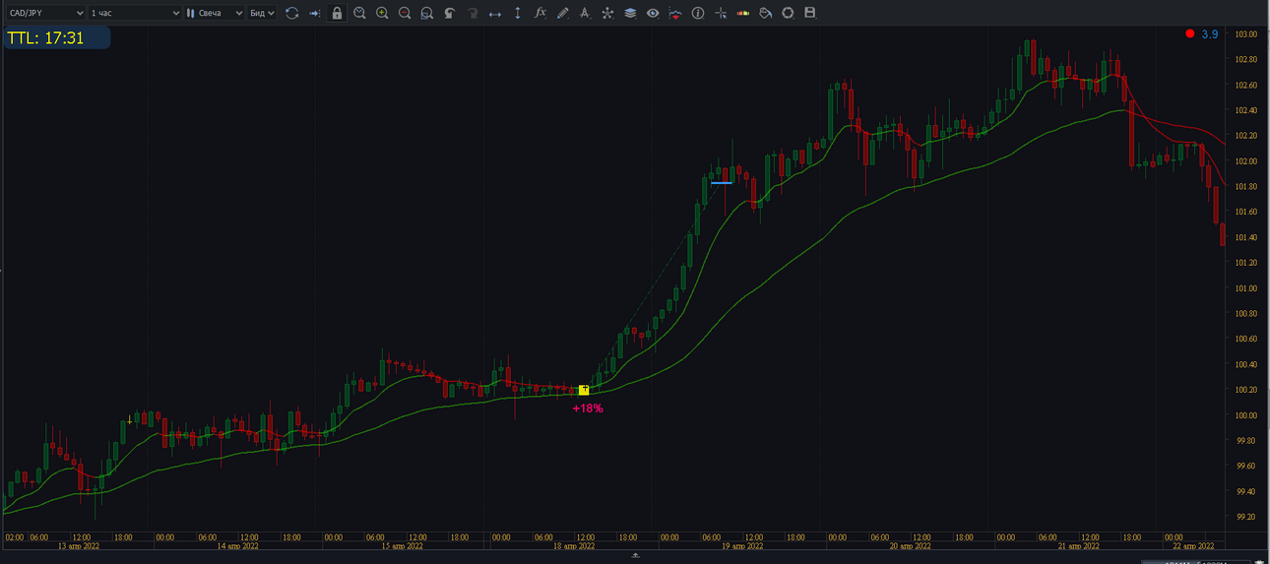Click the save floppy disk icon
This screenshot has height=564, width=1270.
(x=810, y=13)
